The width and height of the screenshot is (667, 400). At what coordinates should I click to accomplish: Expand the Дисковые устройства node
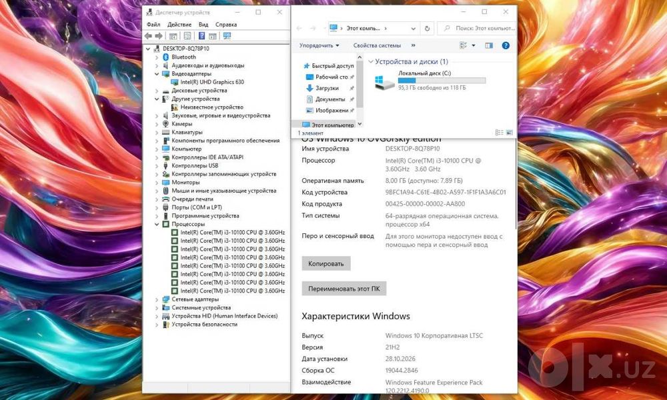click(157, 91)
